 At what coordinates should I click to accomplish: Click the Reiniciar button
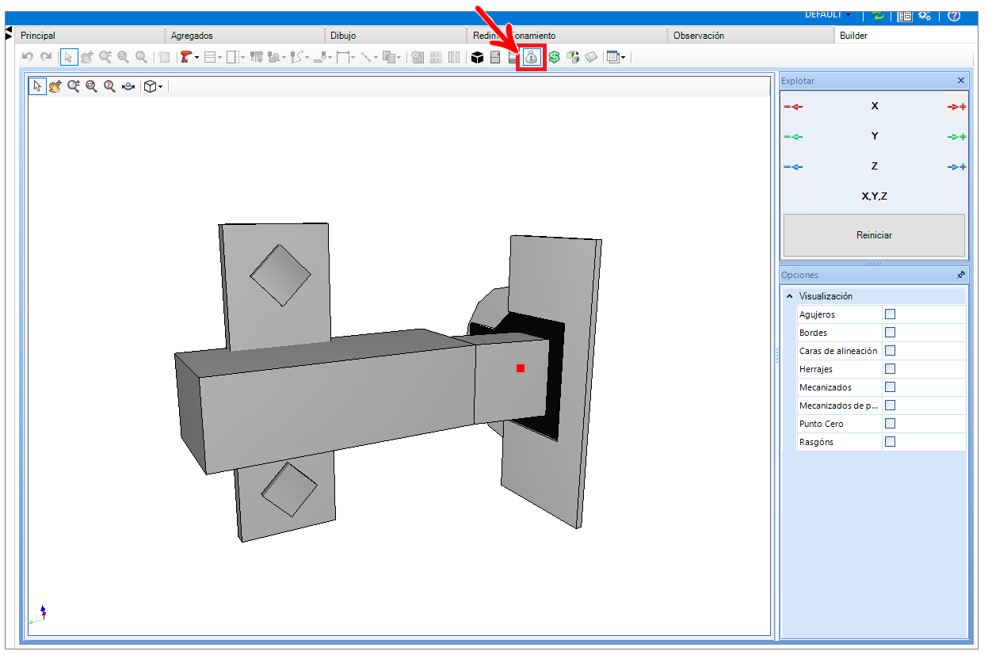pos(874,235)
